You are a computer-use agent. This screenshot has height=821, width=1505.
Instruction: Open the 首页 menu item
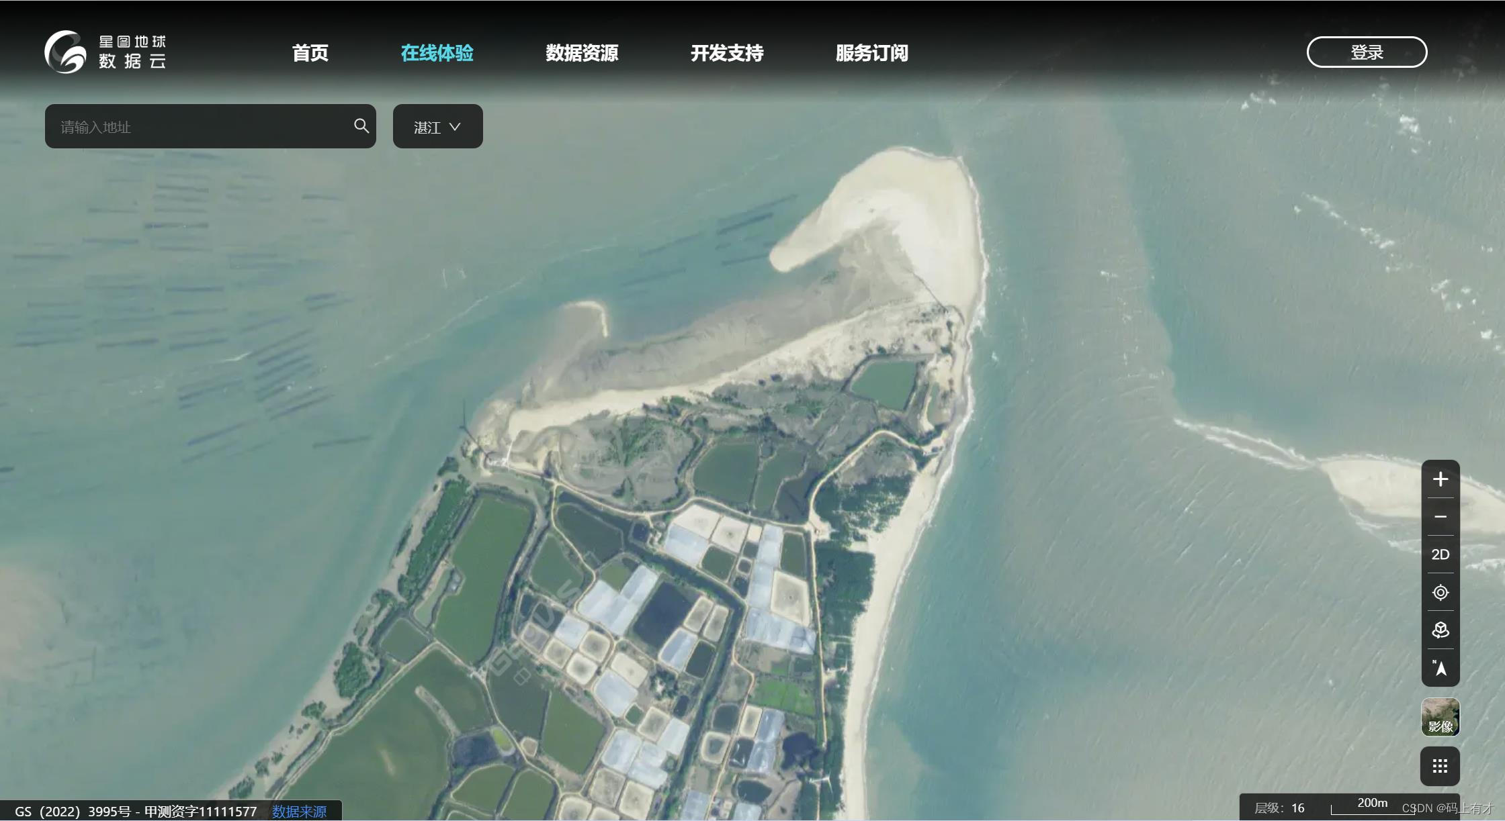[x=310, y=53]
